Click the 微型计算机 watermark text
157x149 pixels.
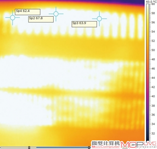(x=105, y=143)
